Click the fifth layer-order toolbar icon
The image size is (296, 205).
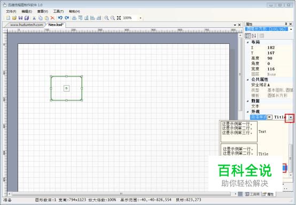coord(99,18)
